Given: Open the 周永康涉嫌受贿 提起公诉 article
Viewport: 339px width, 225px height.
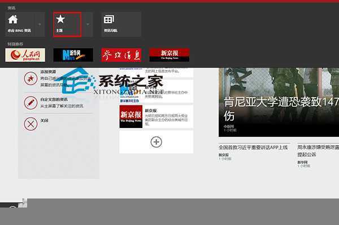Looking at the screenshot, I should 318,151.
